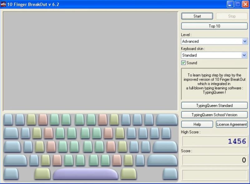Click the Tab key starting the second keyboard row

11,133
